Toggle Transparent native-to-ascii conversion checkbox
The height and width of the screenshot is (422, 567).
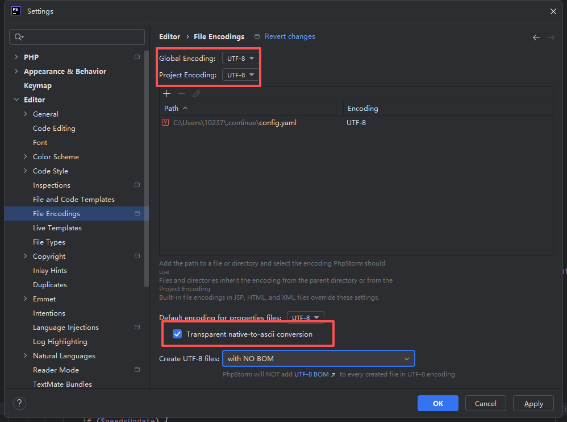click(177, 334)
